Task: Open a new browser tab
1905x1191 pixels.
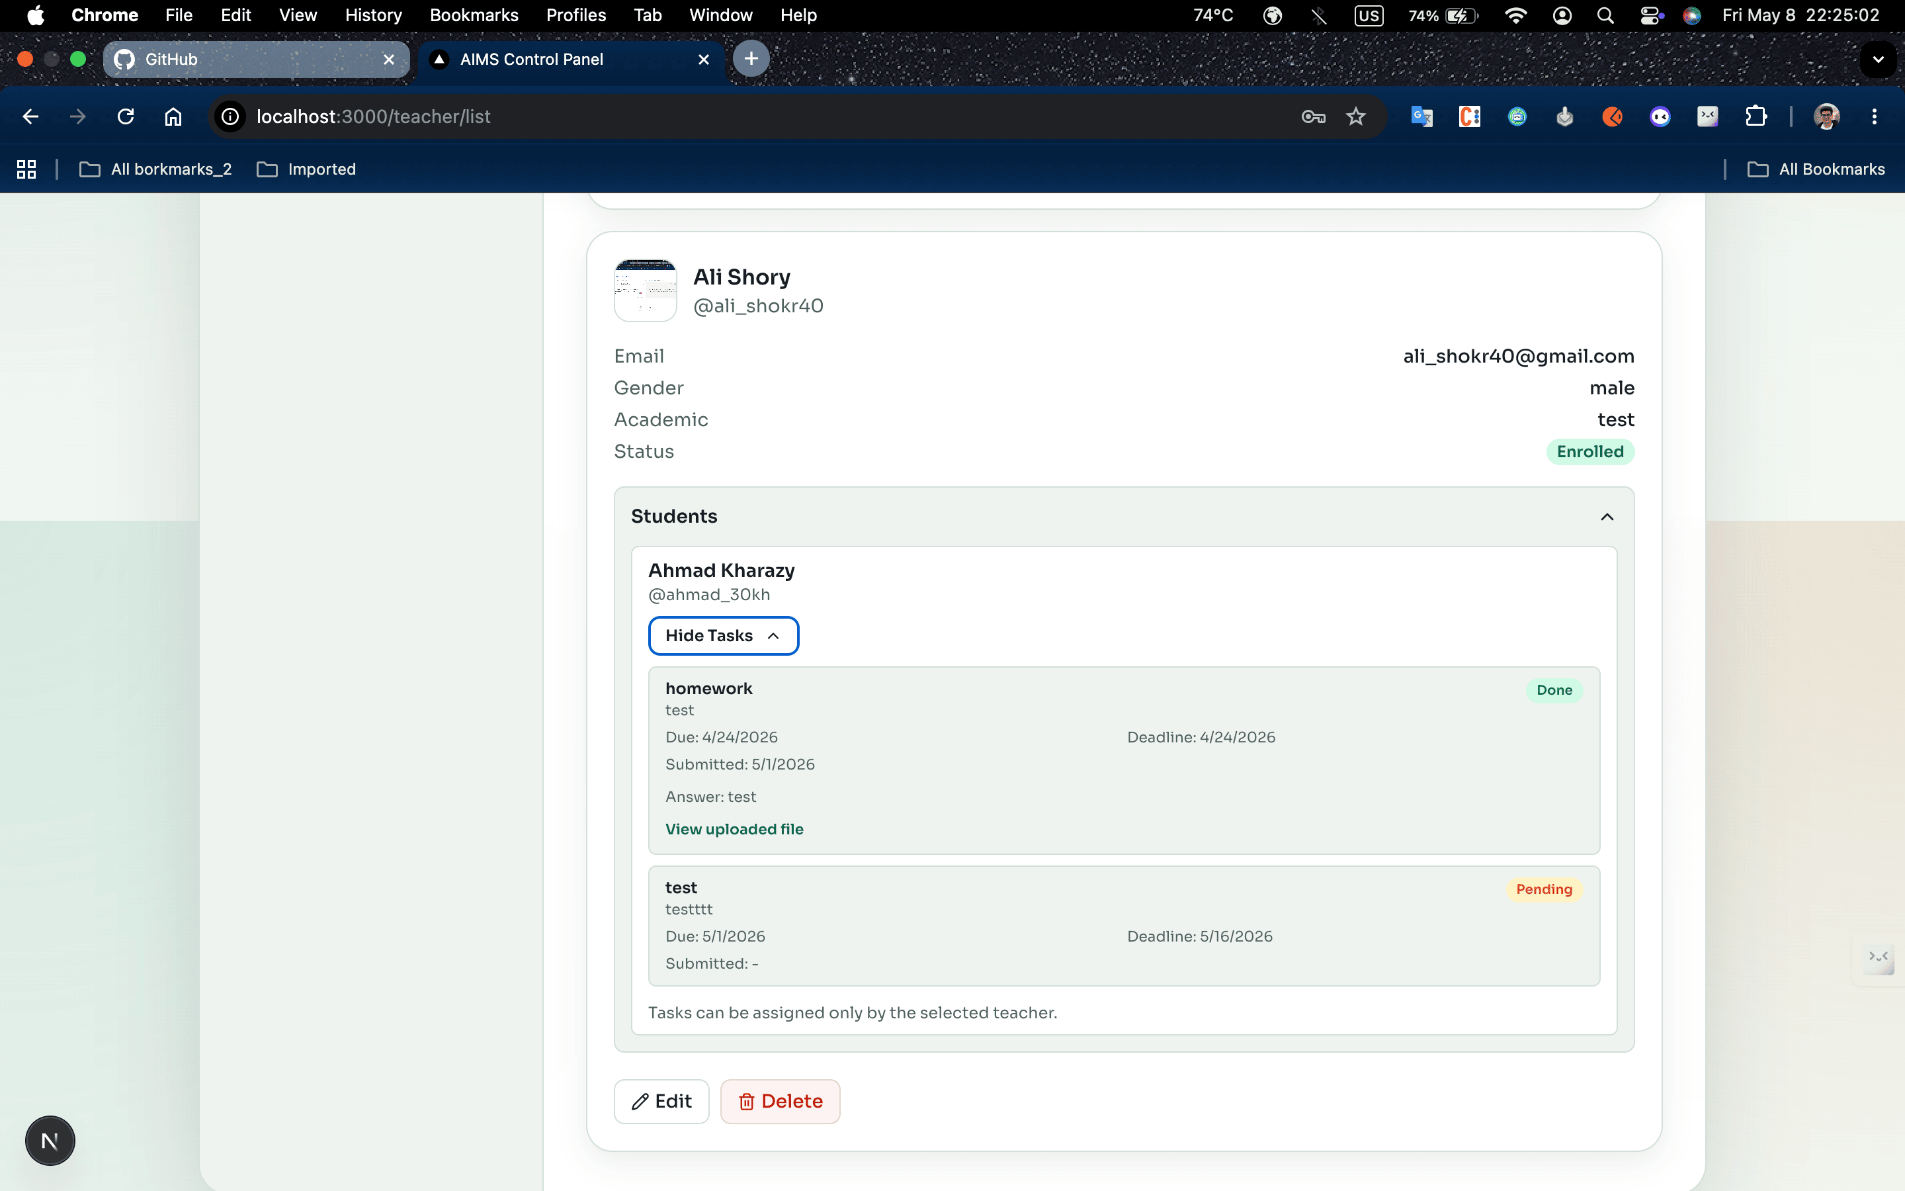Action: point(751,58)
